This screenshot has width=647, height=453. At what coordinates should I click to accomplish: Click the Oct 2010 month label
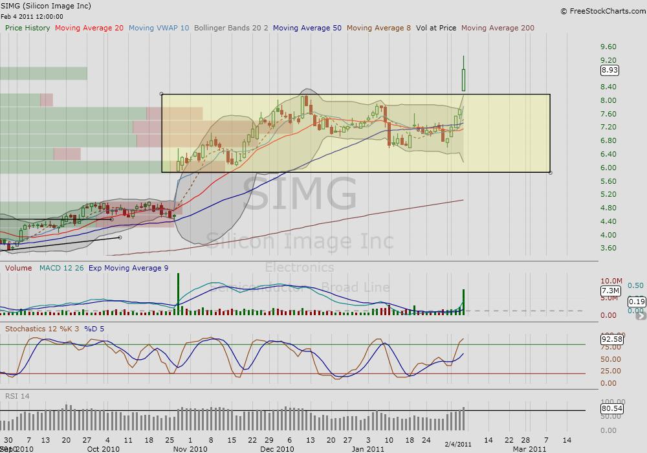coord(103,449)
